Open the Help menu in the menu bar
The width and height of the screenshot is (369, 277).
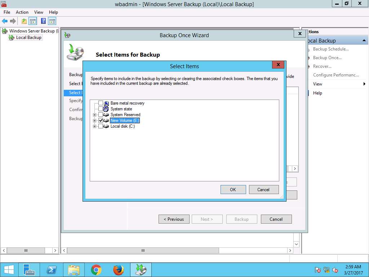point(53,12)
